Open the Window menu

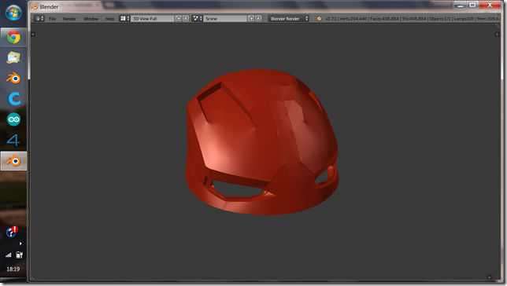[x=91, y=19]
